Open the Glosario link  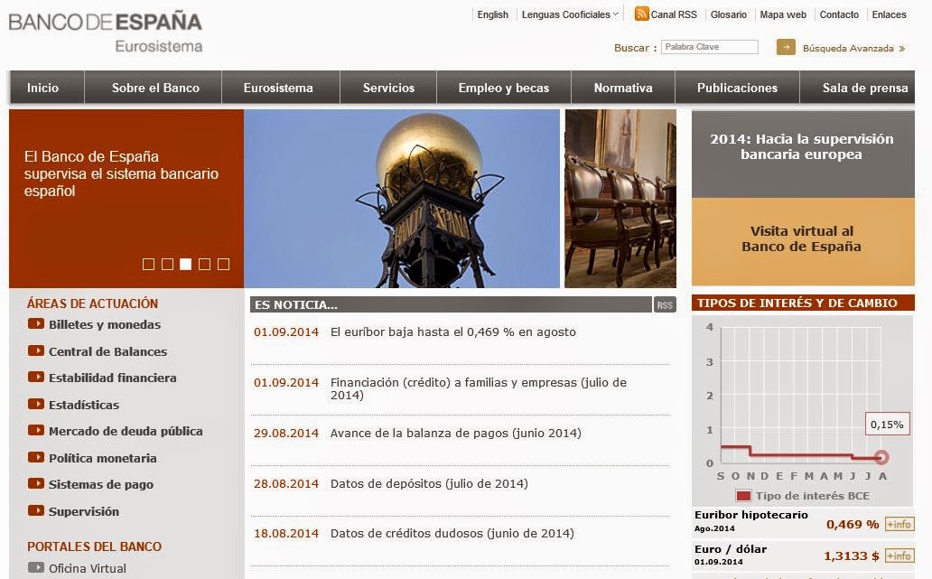coord(729,14)
